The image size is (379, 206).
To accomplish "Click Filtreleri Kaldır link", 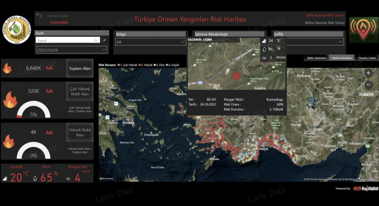I will tap(58, 16).
